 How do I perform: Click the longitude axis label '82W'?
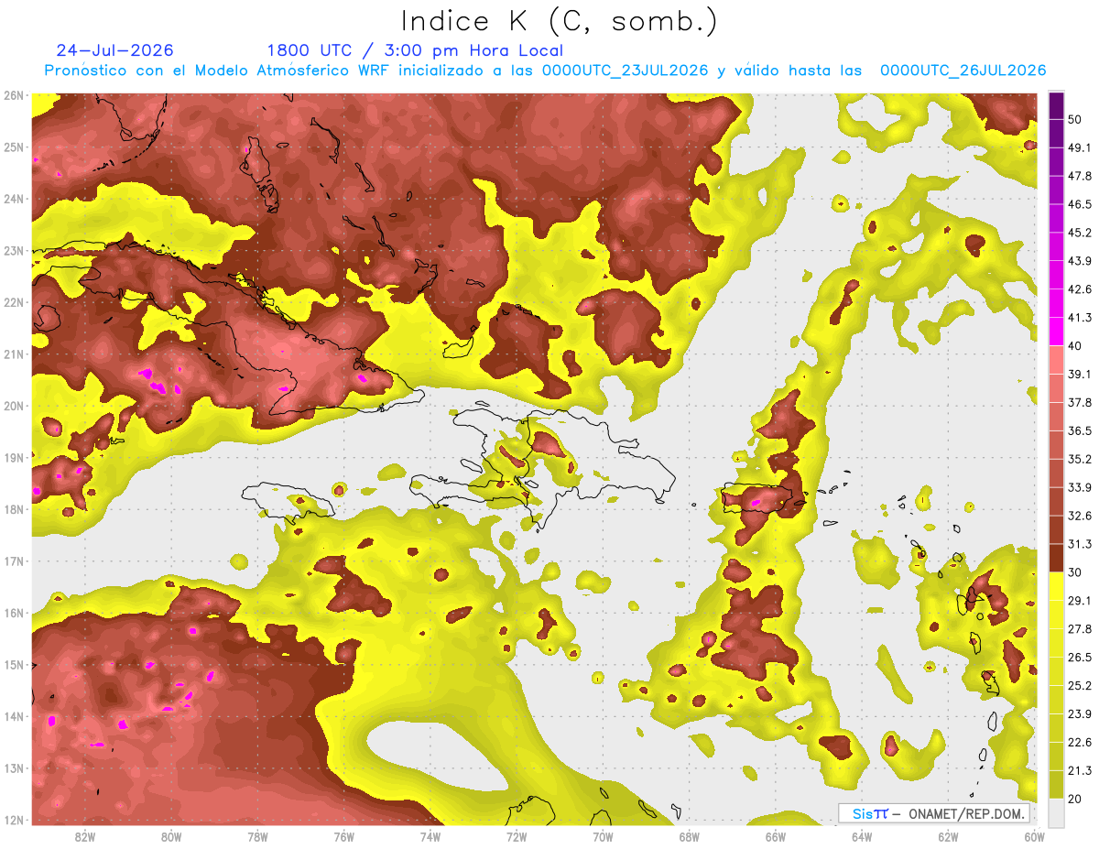click(84, 837)
